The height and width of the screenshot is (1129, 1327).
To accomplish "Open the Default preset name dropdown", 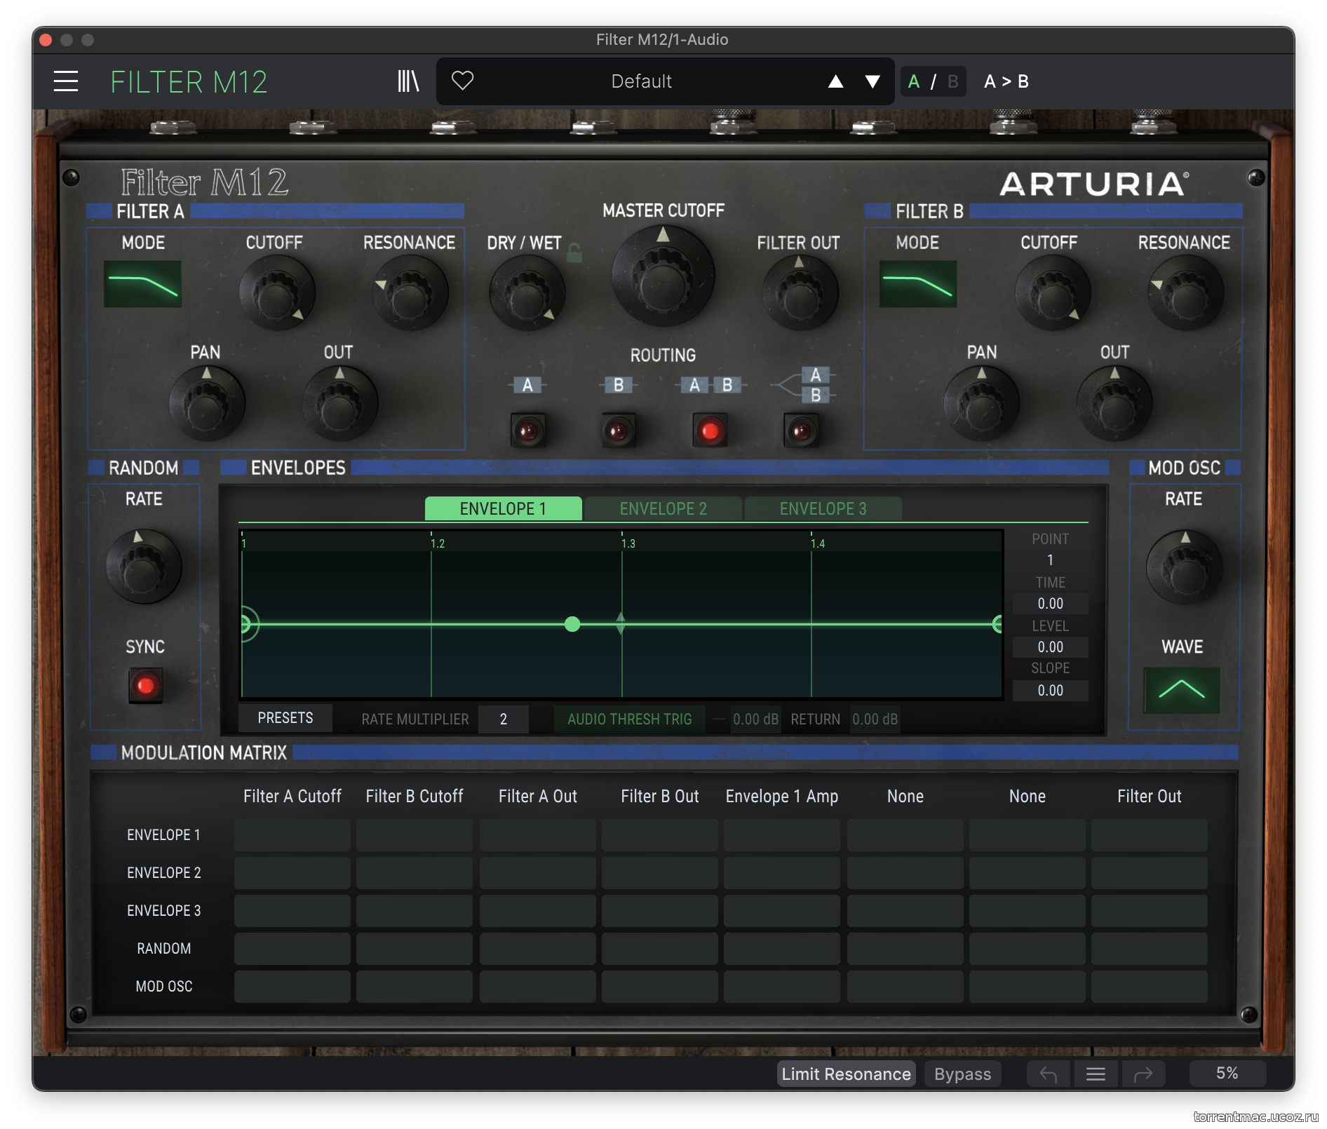I will click(x=641, y=81).
